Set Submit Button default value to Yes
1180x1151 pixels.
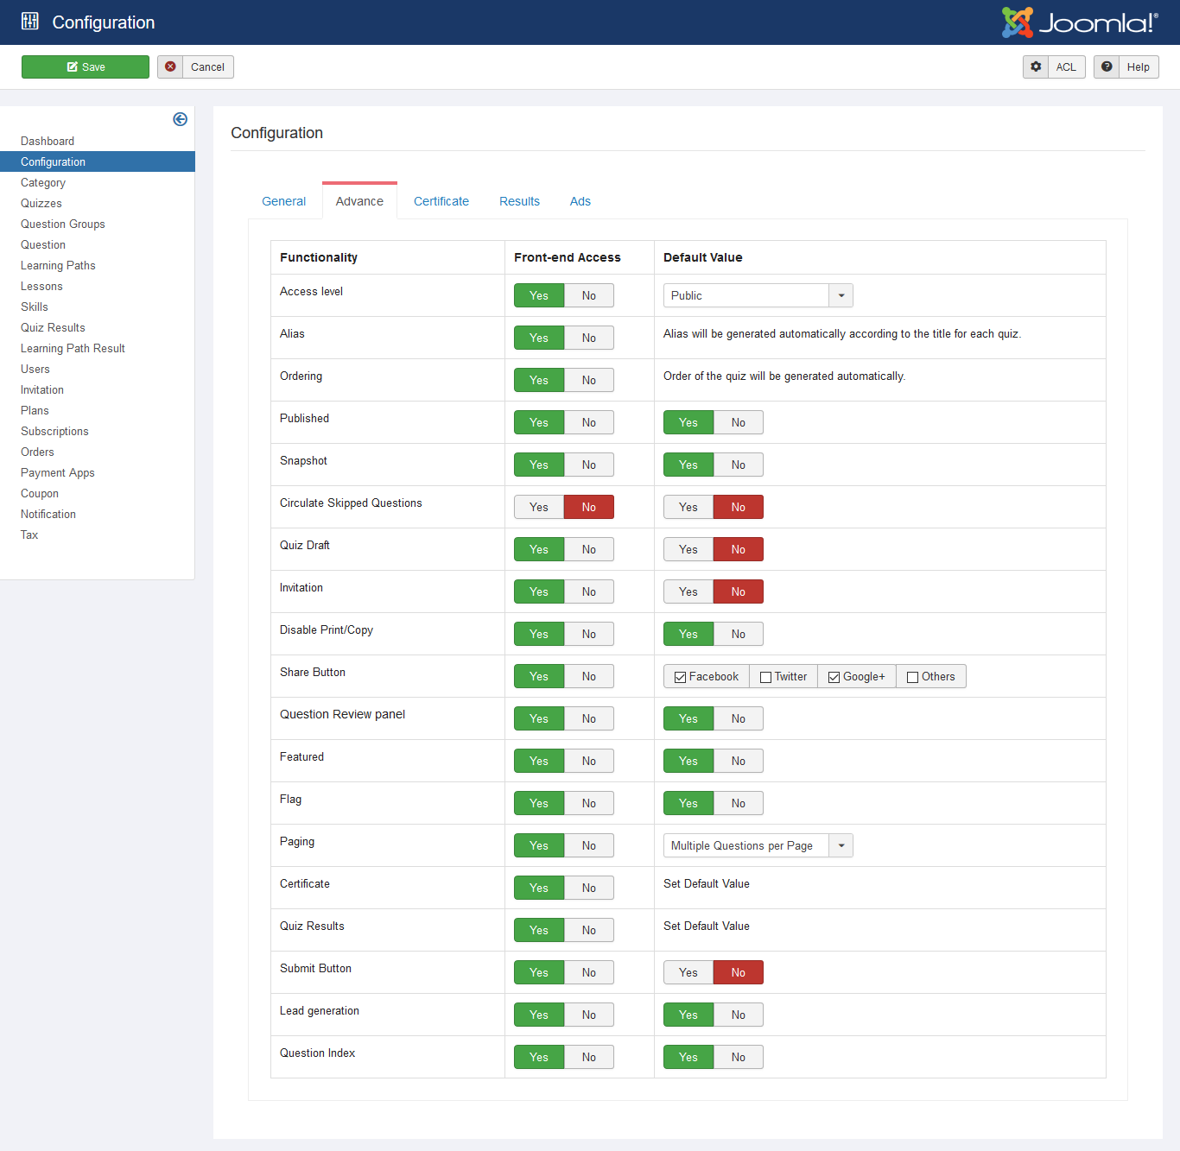[688, 972]
